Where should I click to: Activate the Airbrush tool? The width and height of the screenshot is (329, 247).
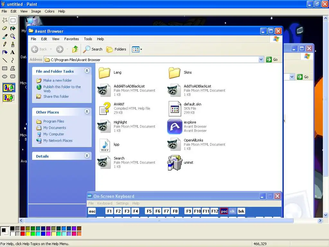[5, 52]
